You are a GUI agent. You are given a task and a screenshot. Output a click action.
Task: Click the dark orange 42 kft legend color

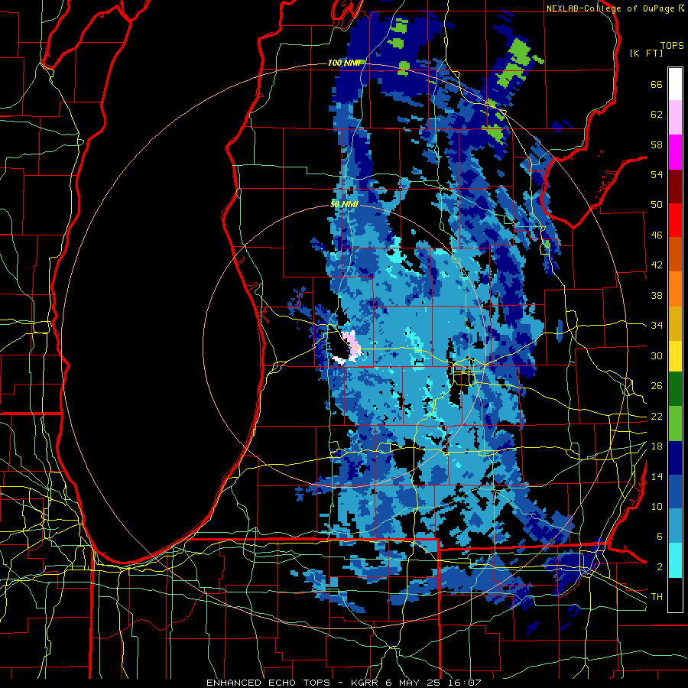coord(675,254)
